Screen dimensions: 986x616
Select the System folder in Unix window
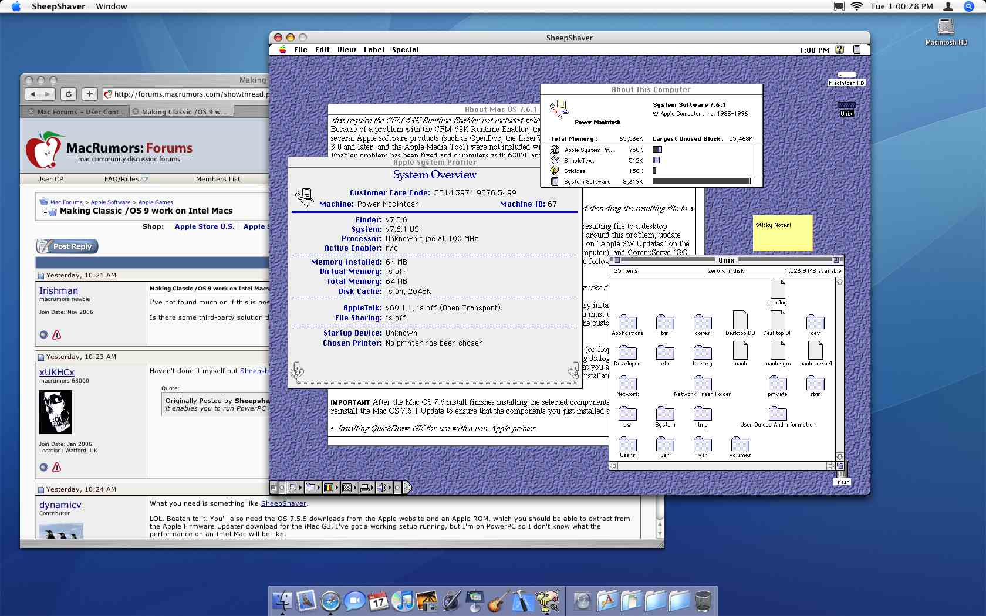point(665,417)
